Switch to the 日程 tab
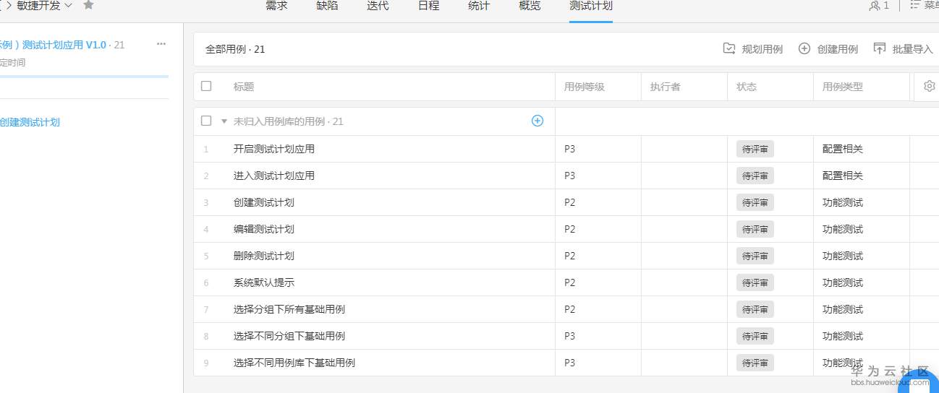The width and height of the screenshot is (939, 393). 428,6
